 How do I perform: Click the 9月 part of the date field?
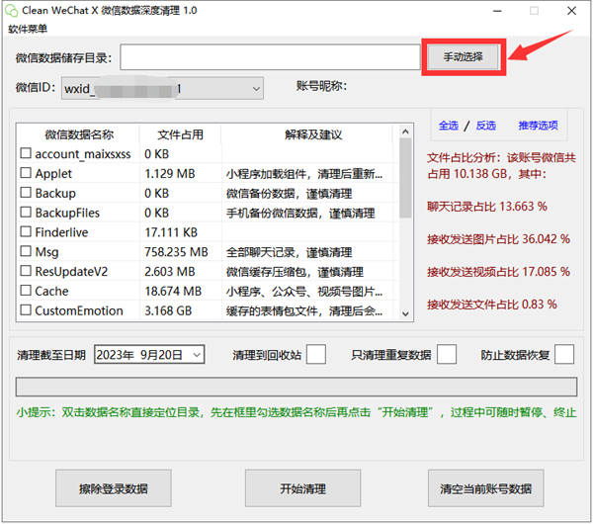click(149, 355)
